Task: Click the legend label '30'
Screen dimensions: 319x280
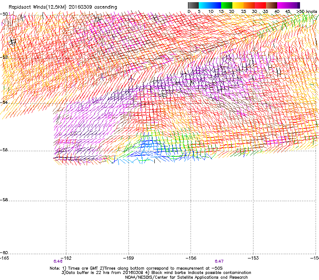Action: click(x=254, y=11)
